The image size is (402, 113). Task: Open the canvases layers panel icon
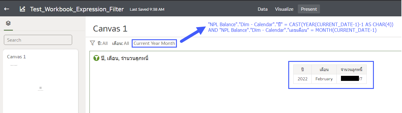point(8,23)
